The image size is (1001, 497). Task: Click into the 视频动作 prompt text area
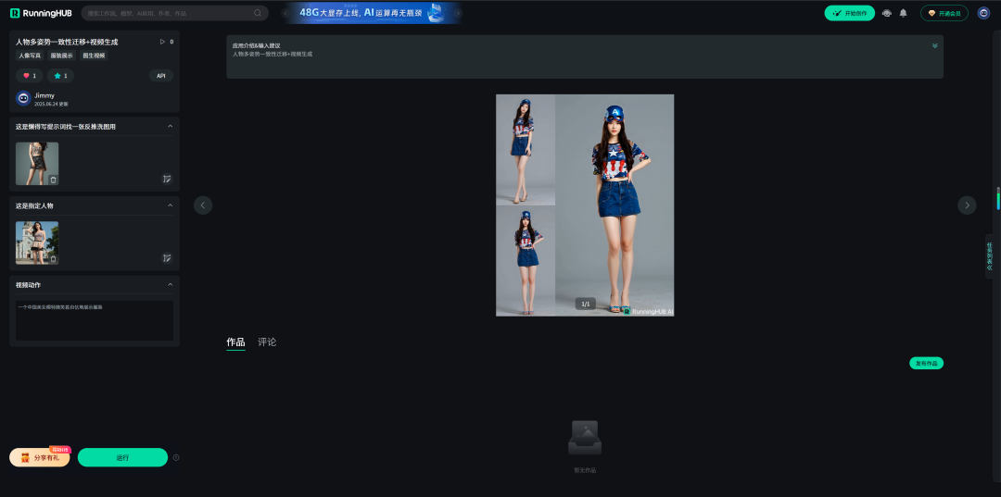[95, 320]
